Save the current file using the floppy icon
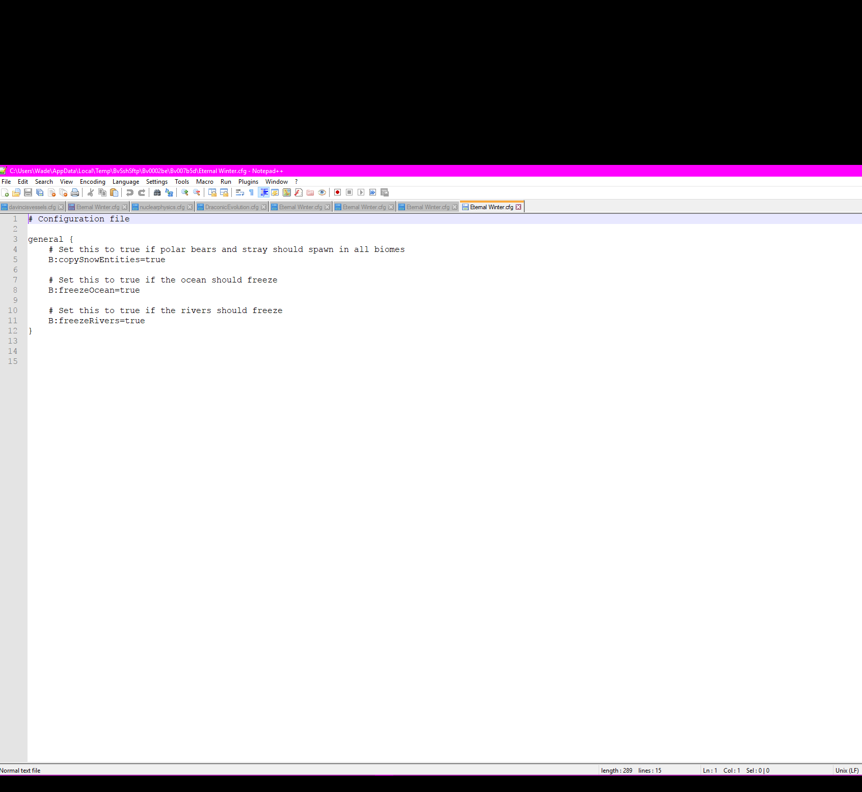Viewport: 862px width, 792px height. (28, 192)
